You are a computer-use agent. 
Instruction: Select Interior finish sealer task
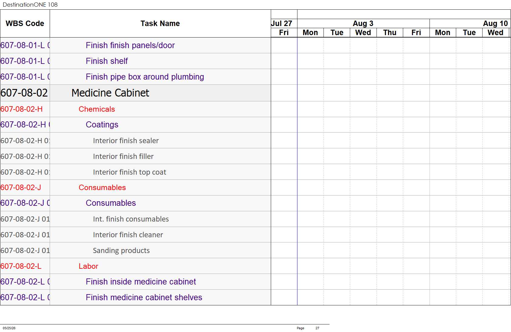coord(126,141)
